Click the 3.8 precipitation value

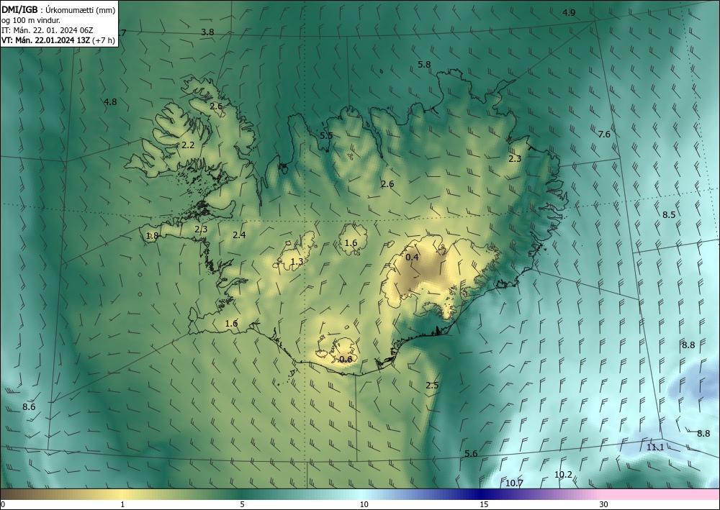pyautogui.click(x=207, y=32)
